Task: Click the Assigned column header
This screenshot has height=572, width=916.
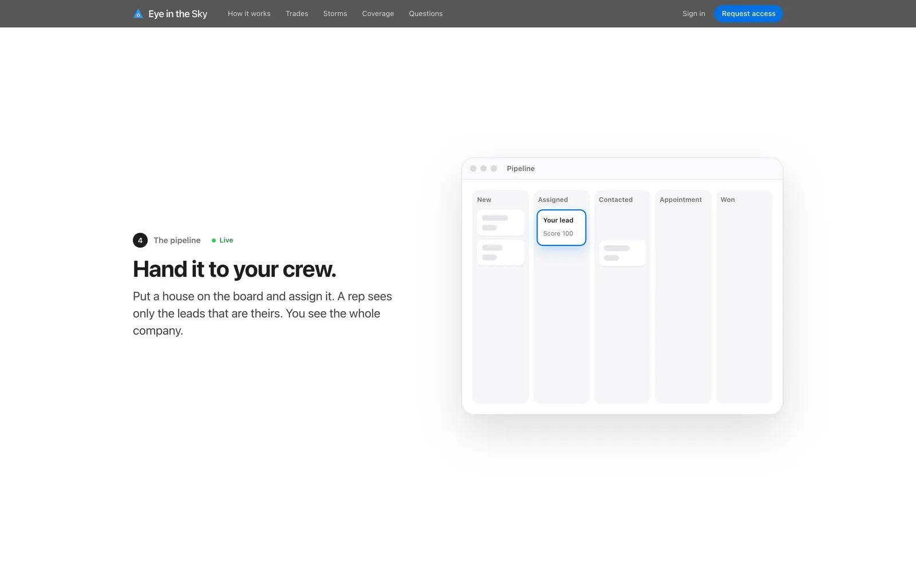Action: click(x=553, y=200)
